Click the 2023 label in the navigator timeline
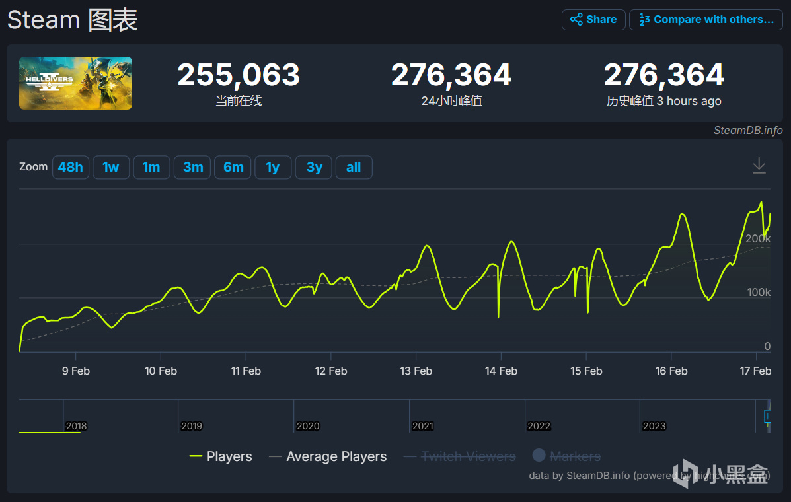Viewport: 791px width, 502px height. [654, 426]
